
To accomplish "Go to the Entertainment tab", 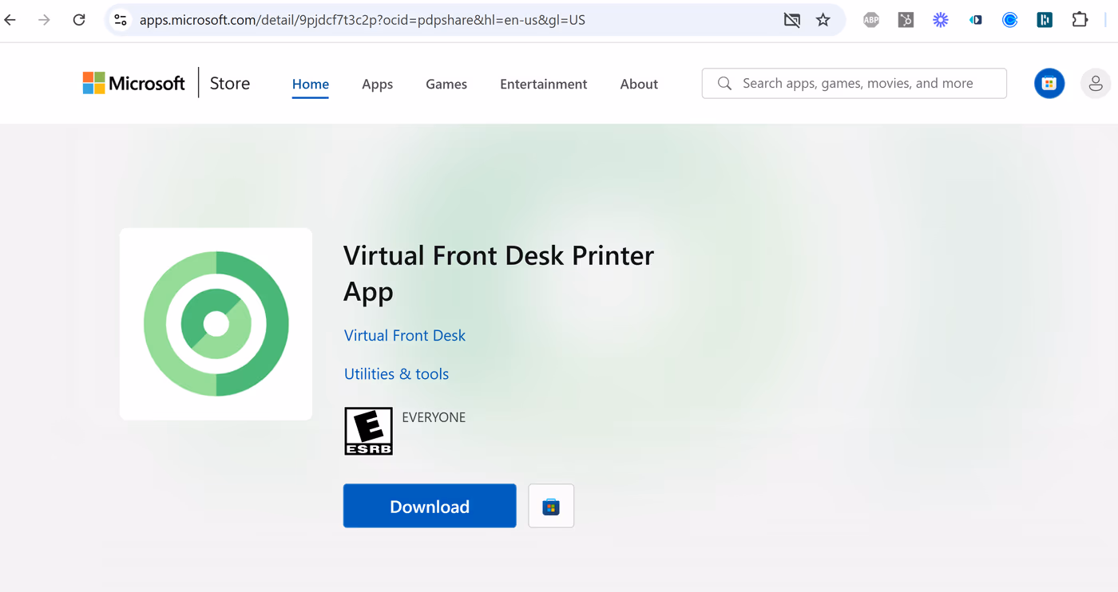I will (x=543, y=84).
